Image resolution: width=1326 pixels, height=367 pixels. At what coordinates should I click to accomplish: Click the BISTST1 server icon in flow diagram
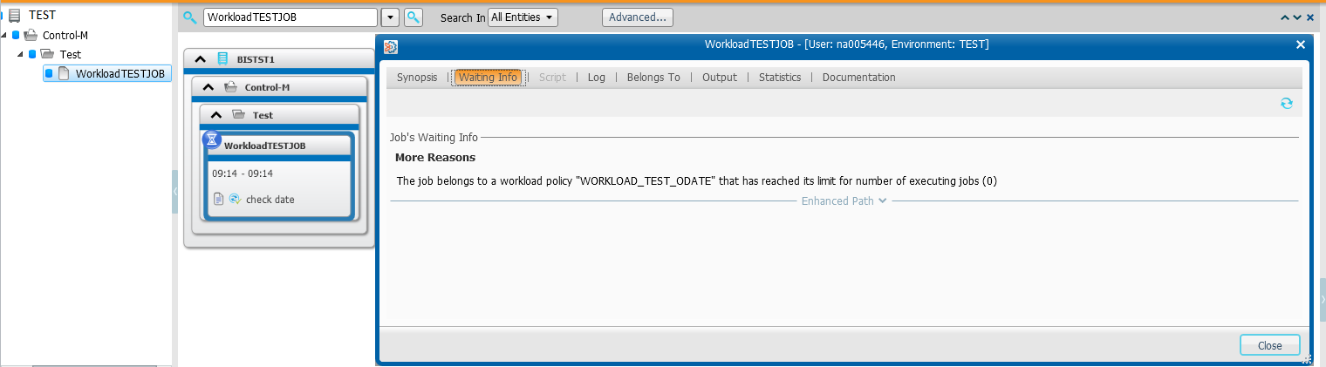222,59
